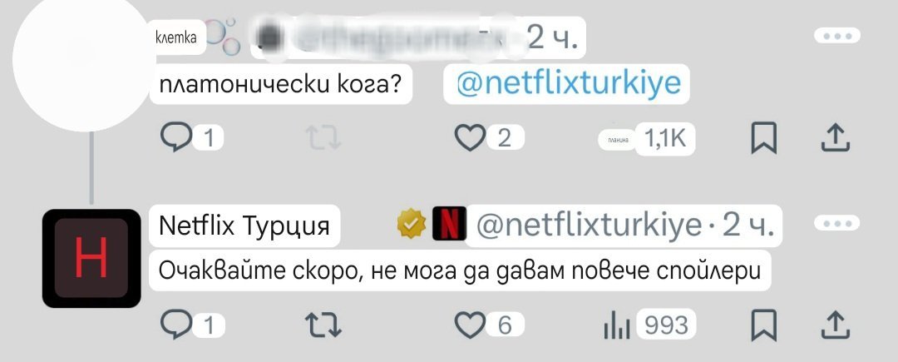The width and height of the screenshot is (898, 362).
Task: Bookmark the Netflix Турция reply
Action: click(763, 325)
